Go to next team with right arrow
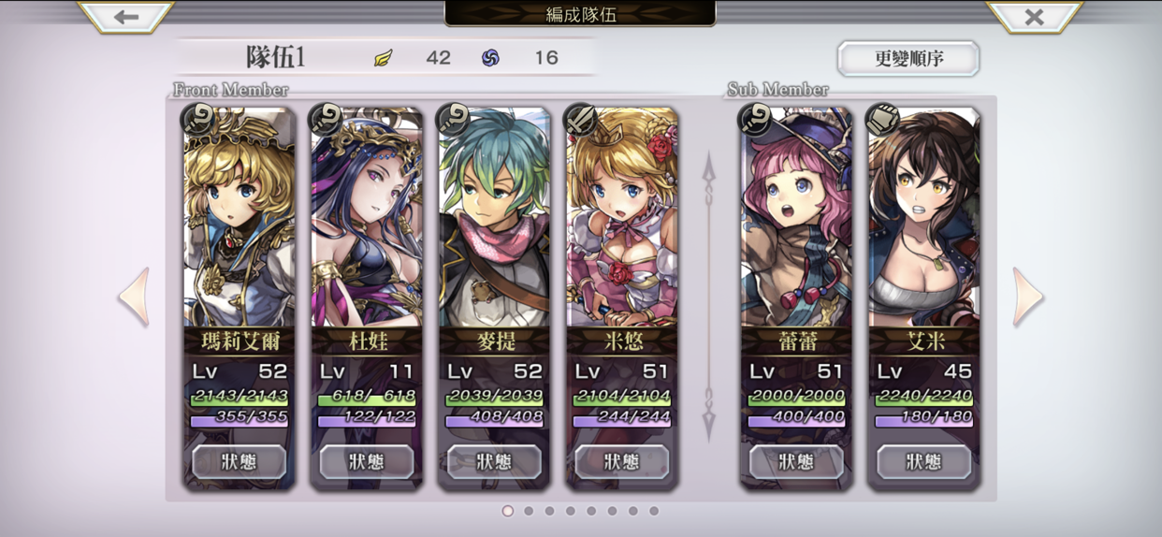The height and width of the screenshot is (537, 1162). coord(1027,298)
